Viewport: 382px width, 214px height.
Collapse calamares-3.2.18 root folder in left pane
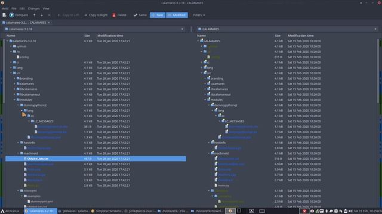(7, 41)
